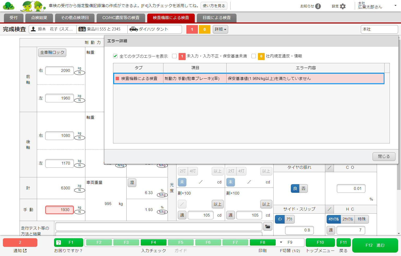Open the 本社 location dropdown at top right

[x=379, y=29]
